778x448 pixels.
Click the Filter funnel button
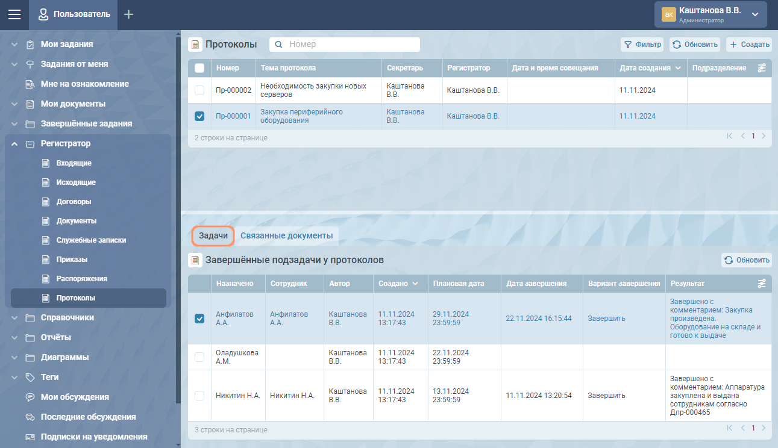pos(642,45)
